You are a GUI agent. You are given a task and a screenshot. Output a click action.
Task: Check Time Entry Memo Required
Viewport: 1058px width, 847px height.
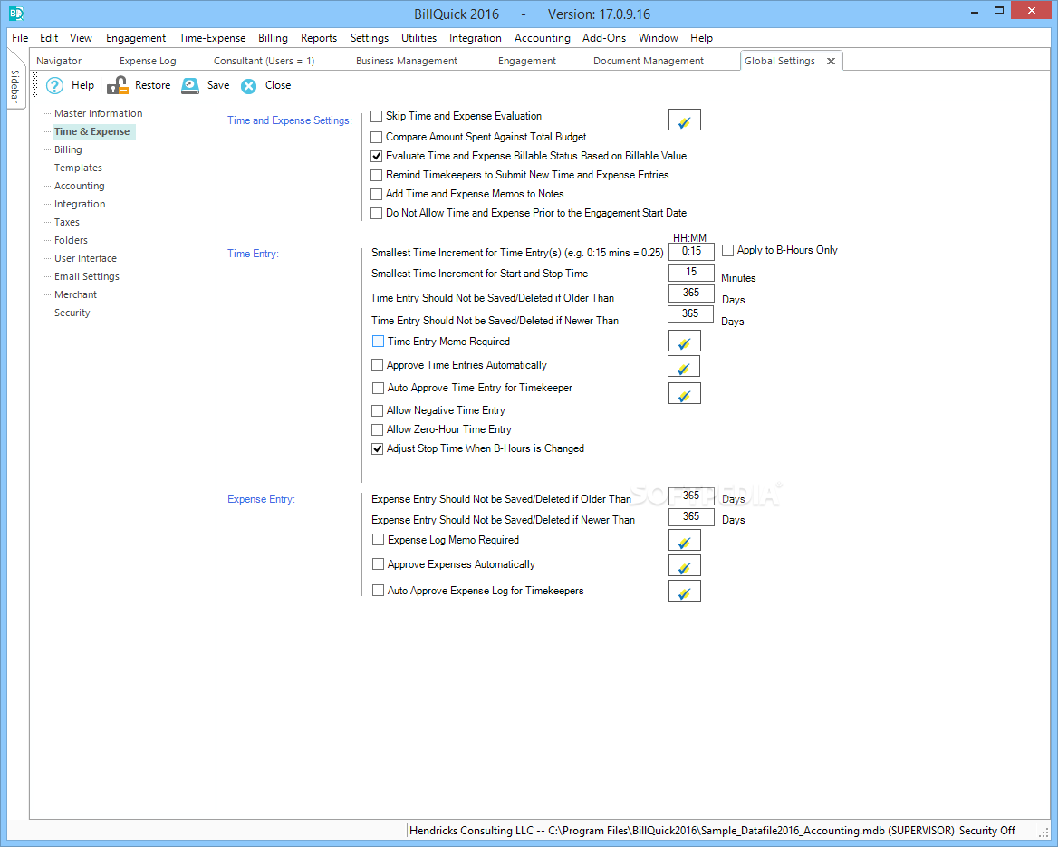click(378, 342)
